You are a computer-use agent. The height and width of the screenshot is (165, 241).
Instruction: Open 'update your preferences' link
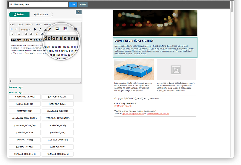point(133,114)
